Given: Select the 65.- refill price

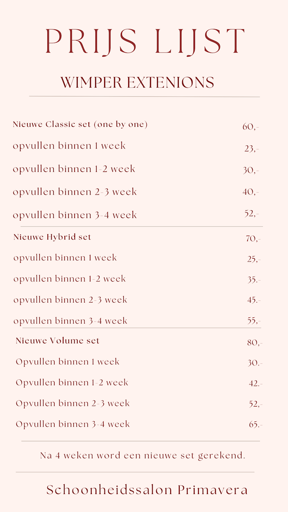Looking at the screenshot, I should pos(256,425).
